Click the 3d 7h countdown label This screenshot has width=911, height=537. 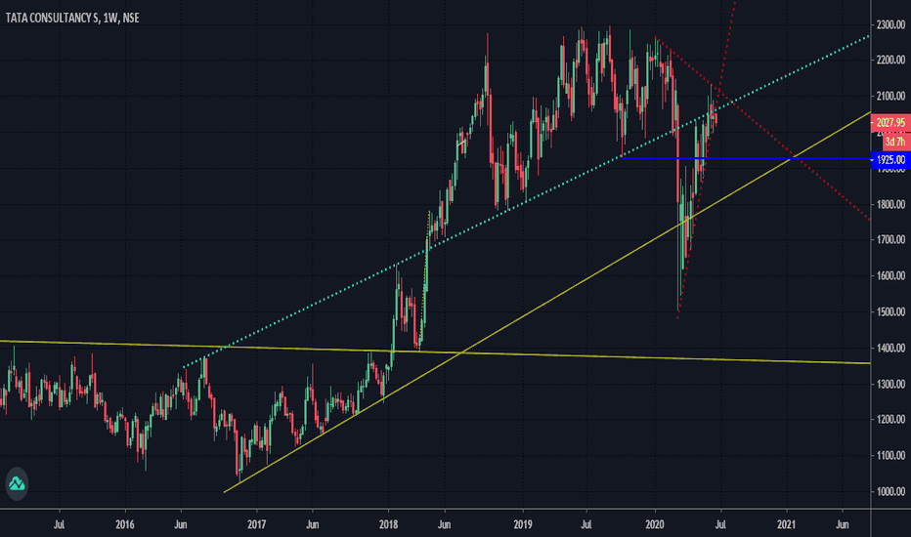pyautogui.click(x=895, y=142)
